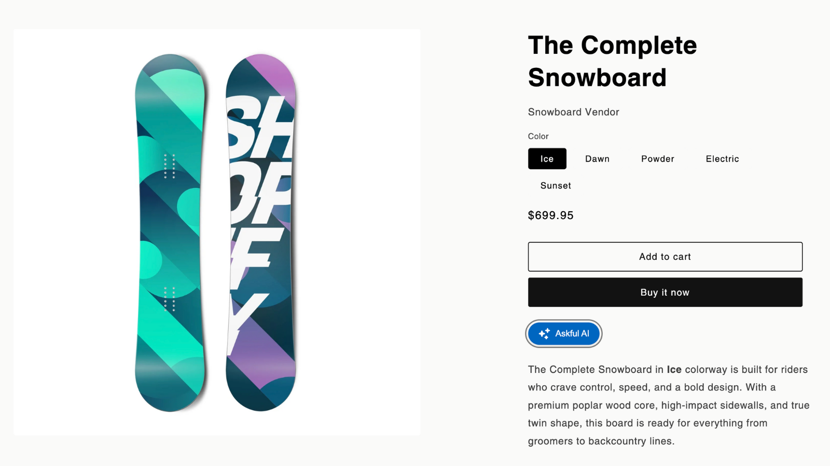Viewport: 830px width, 466px height.
Task: Click the Buy it now button
Action: pyautogui.click(x=665, y=293)
